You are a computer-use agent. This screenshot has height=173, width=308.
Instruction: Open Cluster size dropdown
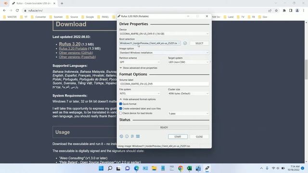(188, 94)
